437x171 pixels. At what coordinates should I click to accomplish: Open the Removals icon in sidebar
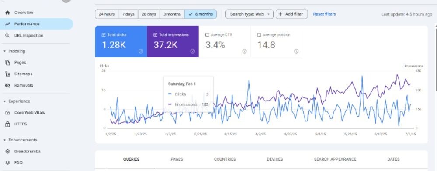(7, 85)
